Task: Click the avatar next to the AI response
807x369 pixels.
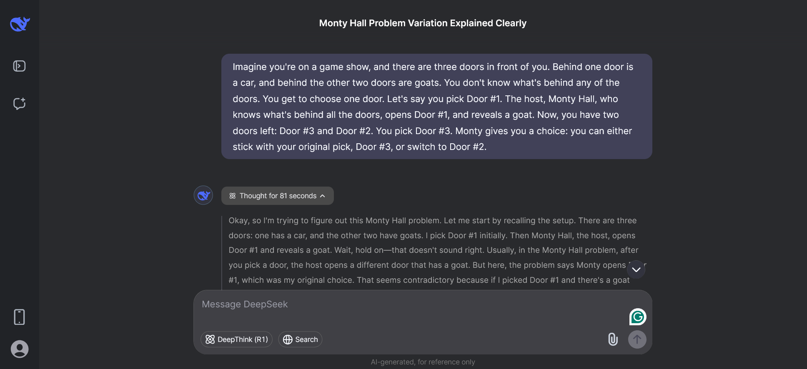Action: (203, 195)
